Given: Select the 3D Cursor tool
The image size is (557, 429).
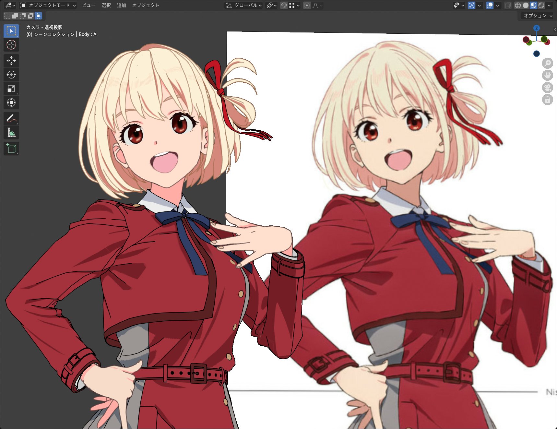Looking at the screenshot, I should [x=11, y=45].
